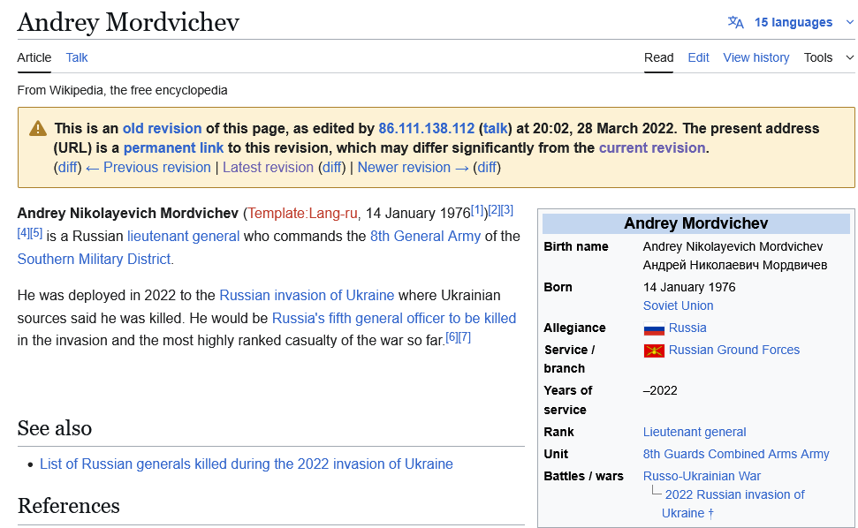This screenshot has height=528, width=858.
Task: Click the diff link before Previous revision
Action: pyautogui.click(x=68, y=167)
